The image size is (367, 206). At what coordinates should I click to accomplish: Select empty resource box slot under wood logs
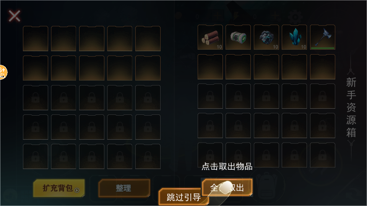[210, 67]
